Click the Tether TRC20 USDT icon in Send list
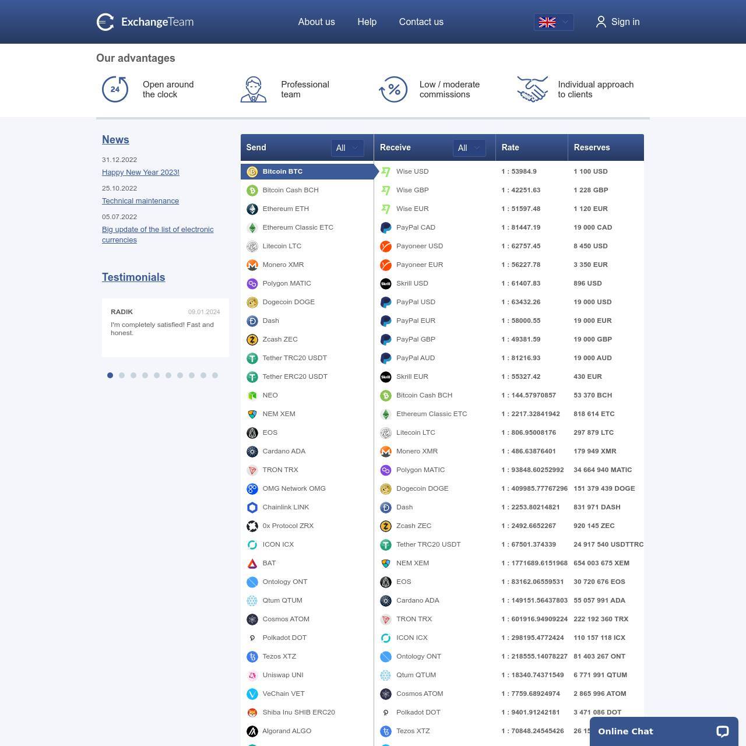 tap(252, 358)
